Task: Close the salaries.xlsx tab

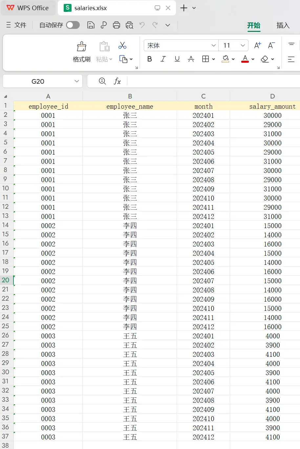Action: click(168, 8)
